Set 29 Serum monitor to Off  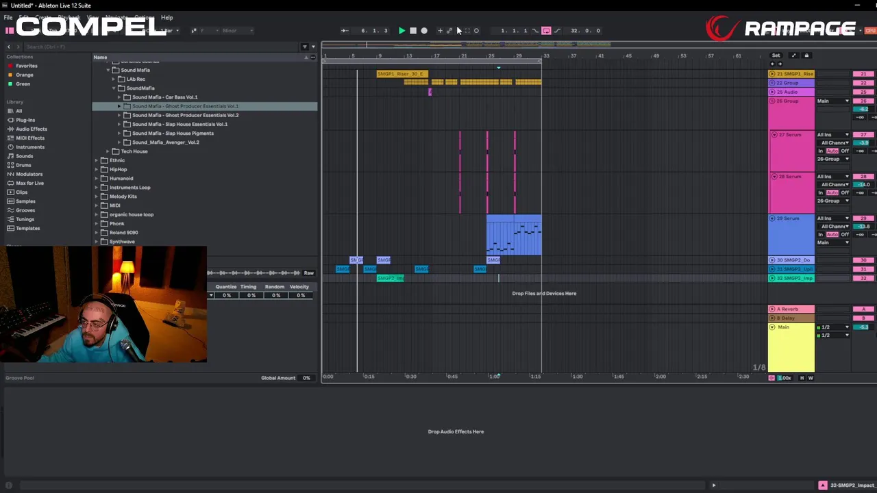845,234
